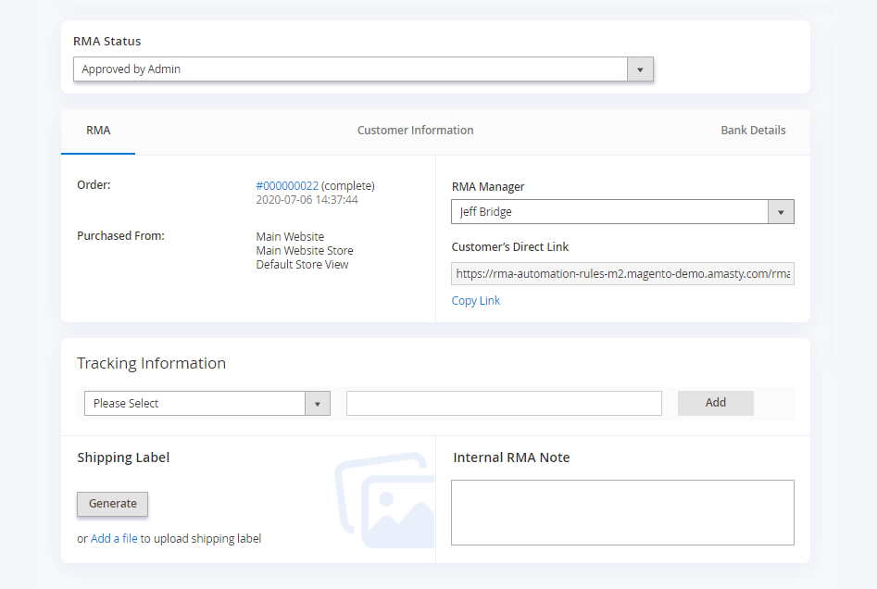Click the RMA Status dropdown arrow icon
The height and width of the screenshot is (589, 877).
(x=640, y=69)
